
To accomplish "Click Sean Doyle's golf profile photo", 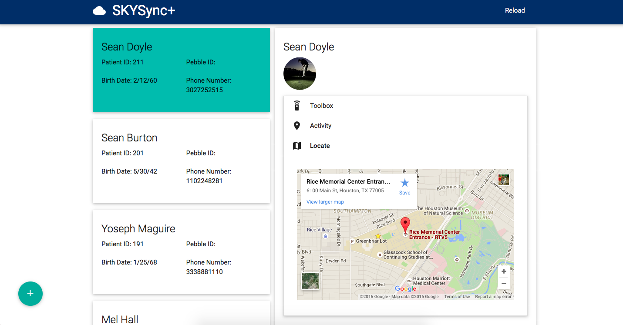I will [300, 74].
